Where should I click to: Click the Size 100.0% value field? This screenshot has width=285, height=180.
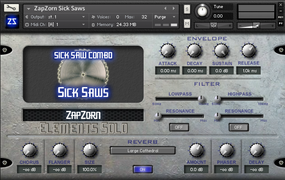coord(90,170)
